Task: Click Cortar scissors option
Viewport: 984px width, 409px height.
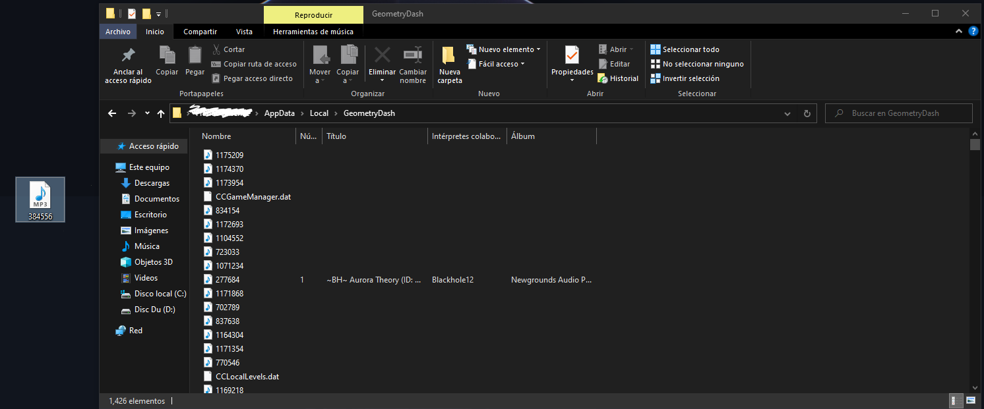Action: [228, 49]
